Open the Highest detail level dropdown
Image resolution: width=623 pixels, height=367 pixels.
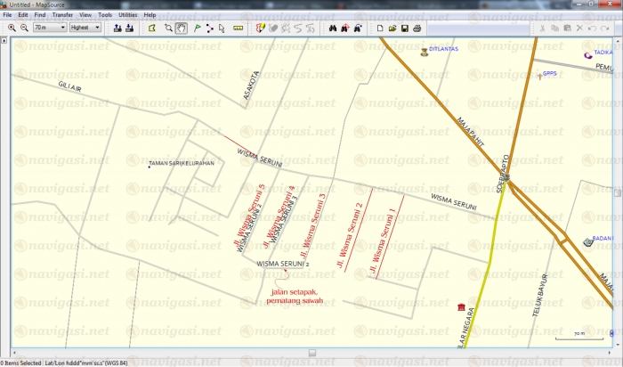pos(85,28)
